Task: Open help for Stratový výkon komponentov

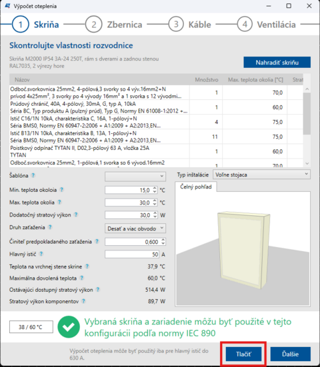Action: pyautogui.click(x=83, y=301)
